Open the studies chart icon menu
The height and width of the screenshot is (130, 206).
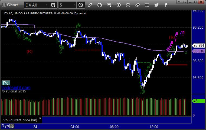[100, 5]
